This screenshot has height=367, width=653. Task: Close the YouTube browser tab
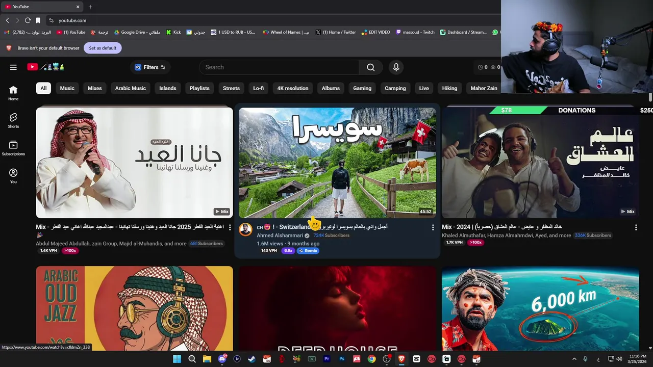(78, 7)
